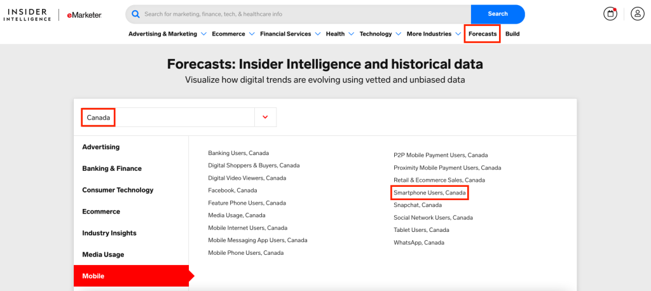Open Feature Phone Users, Canada

(x=247, y=203)
